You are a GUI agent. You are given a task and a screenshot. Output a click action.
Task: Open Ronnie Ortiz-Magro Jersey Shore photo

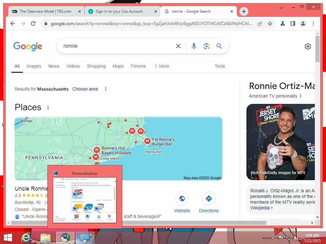coord(280,142)
